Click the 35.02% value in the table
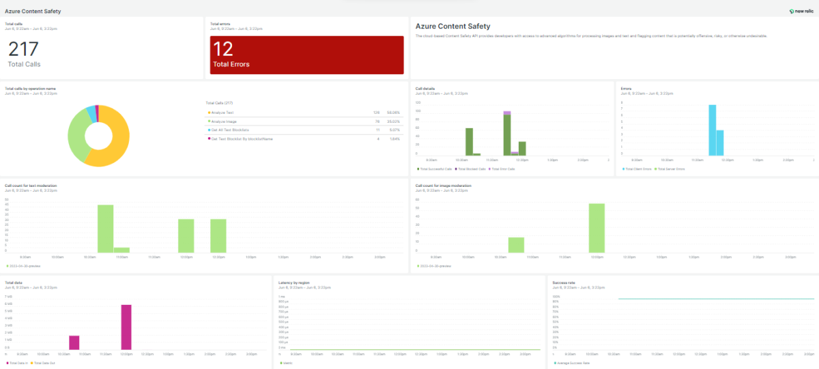 393,121
